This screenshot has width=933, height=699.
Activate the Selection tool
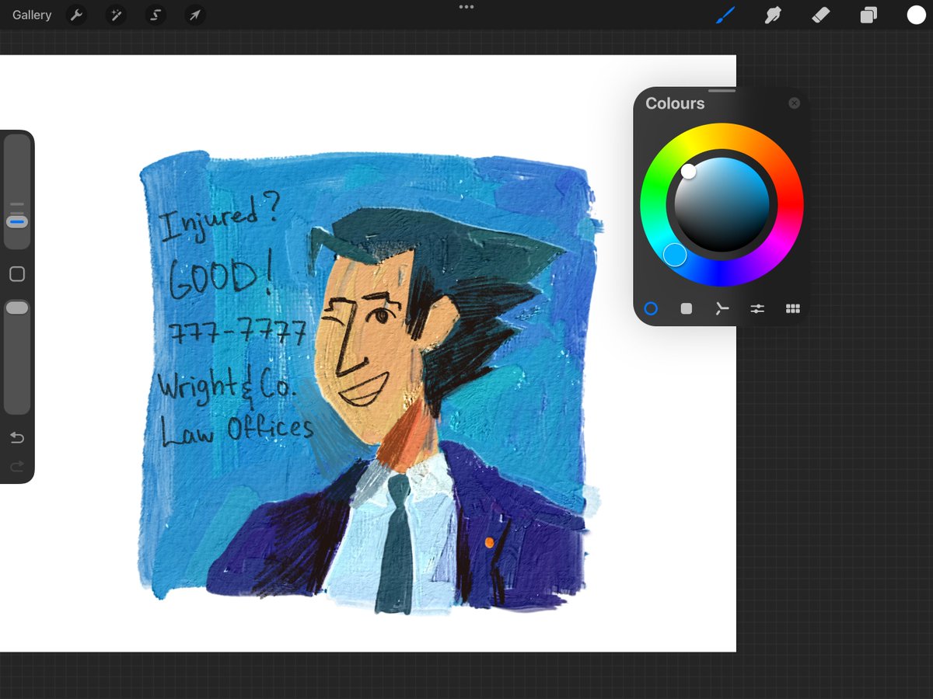click(155, 15)
